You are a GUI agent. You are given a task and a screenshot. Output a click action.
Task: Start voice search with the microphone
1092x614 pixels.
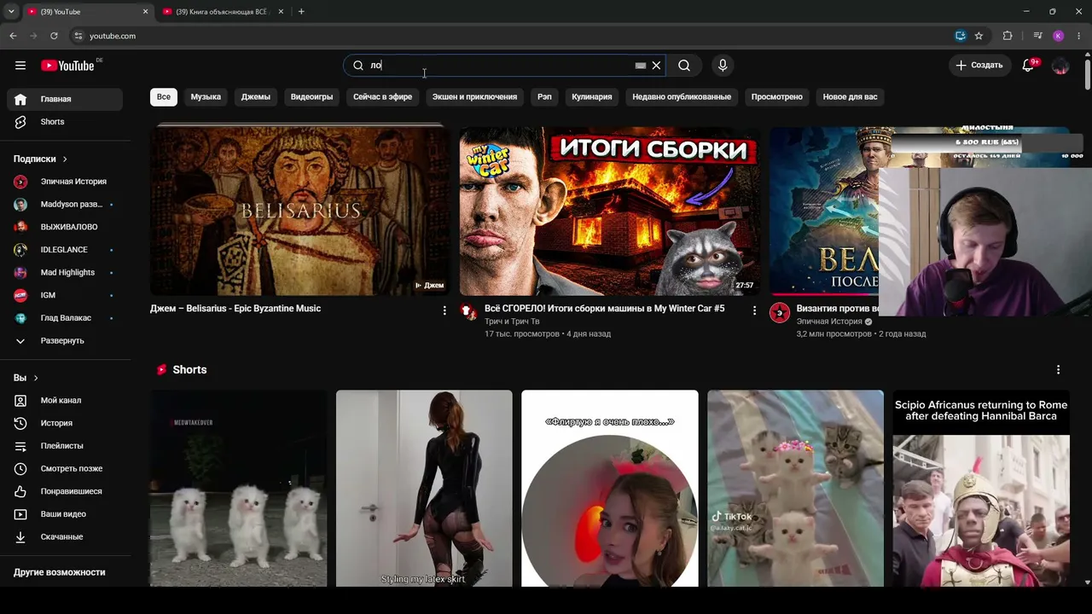click(x=723, y=66)
